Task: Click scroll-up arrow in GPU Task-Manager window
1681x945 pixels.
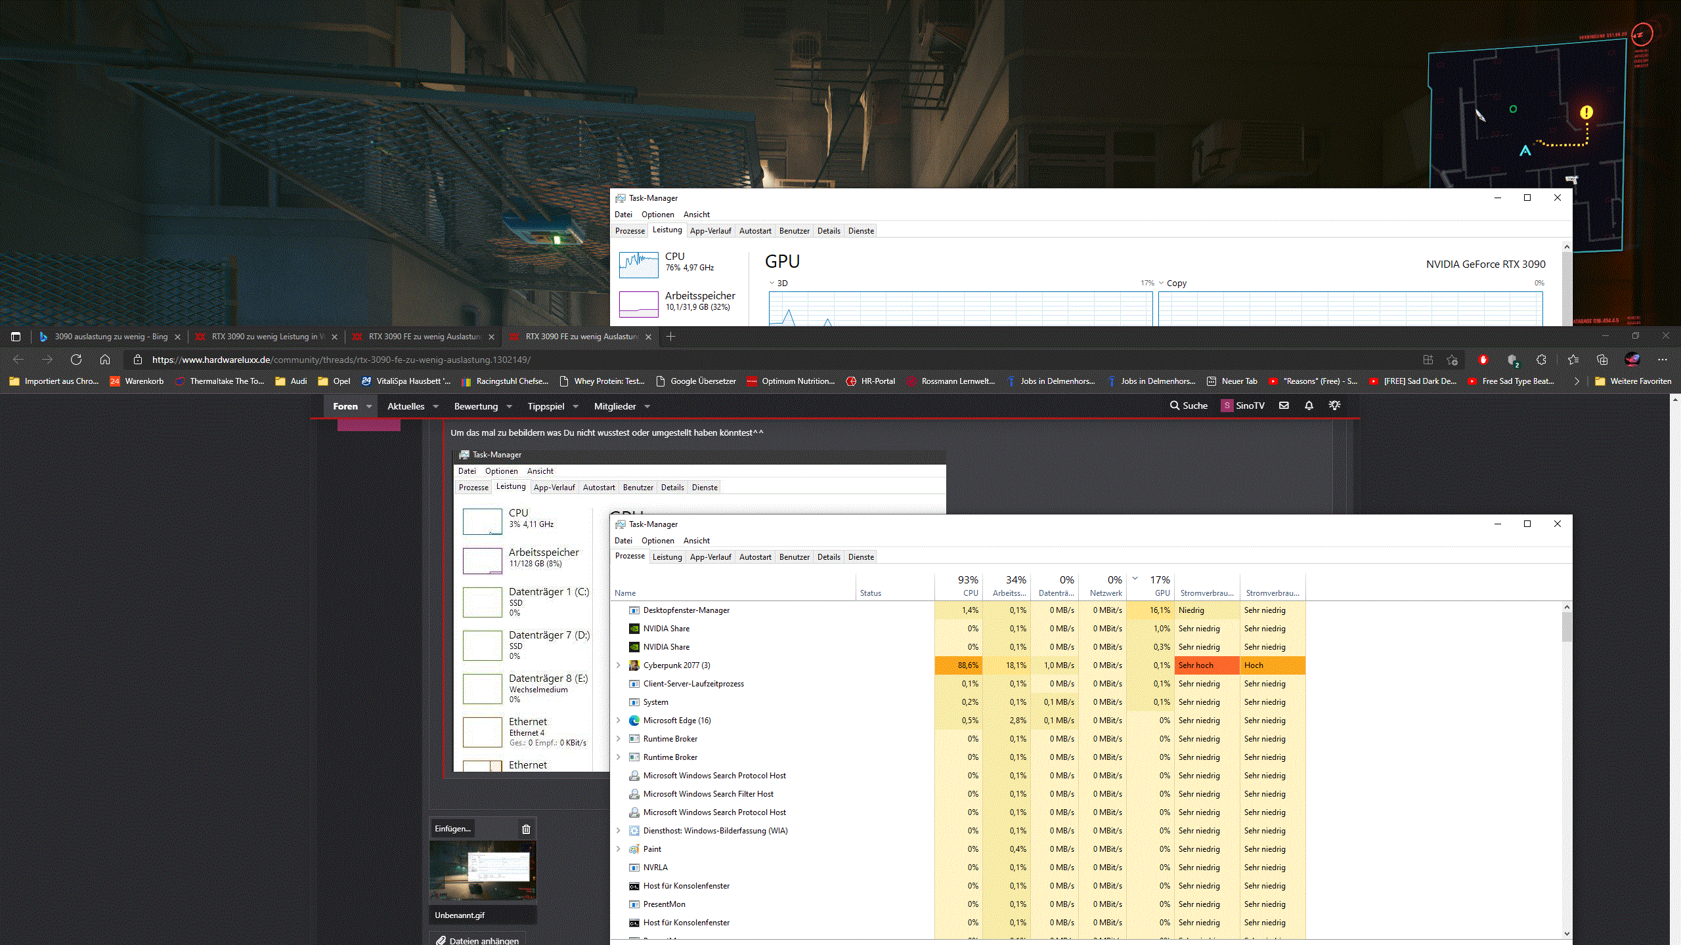Action: (x=1567, y=247)
